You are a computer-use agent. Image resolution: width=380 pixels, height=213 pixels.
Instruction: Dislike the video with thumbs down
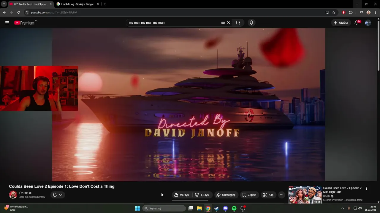[202, 195]
